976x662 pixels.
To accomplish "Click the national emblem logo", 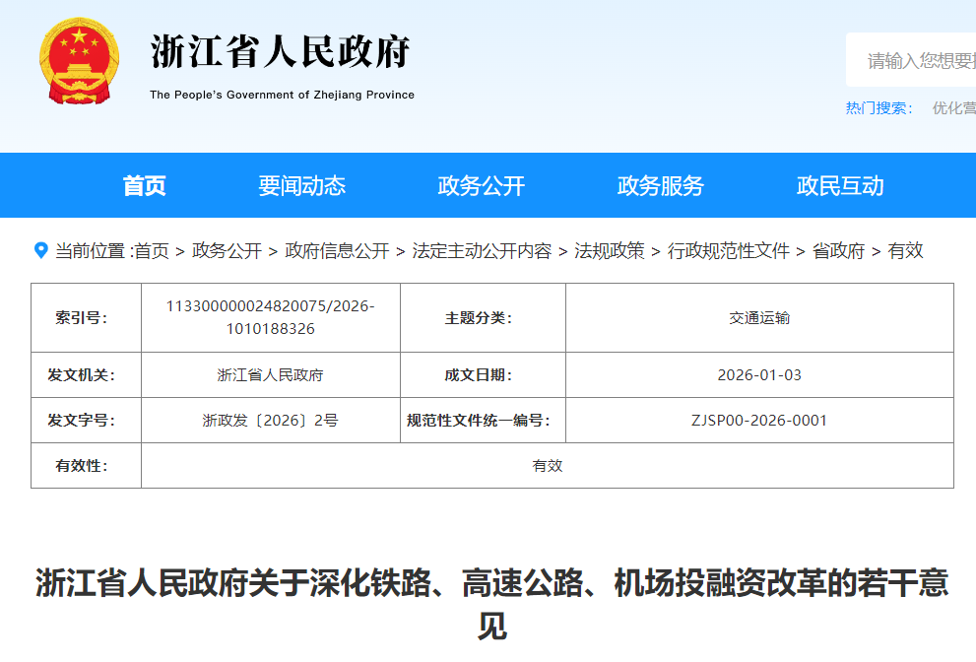I will pyautogui.click(x=78, y=61).
